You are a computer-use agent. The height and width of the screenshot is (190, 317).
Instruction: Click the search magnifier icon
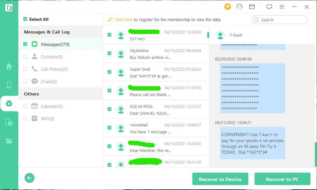click(256, 20)
